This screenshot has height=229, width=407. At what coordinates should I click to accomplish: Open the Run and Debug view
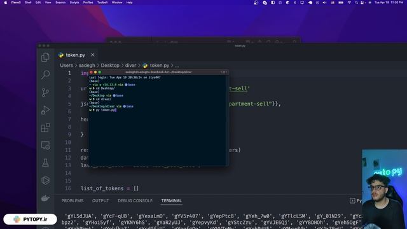coord(45,110)
